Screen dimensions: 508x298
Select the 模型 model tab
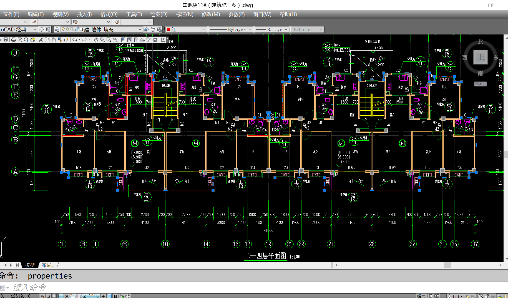pos(30,265)
